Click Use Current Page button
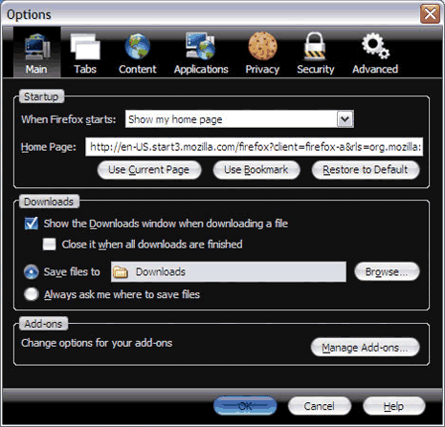 (x=149, y=170)
